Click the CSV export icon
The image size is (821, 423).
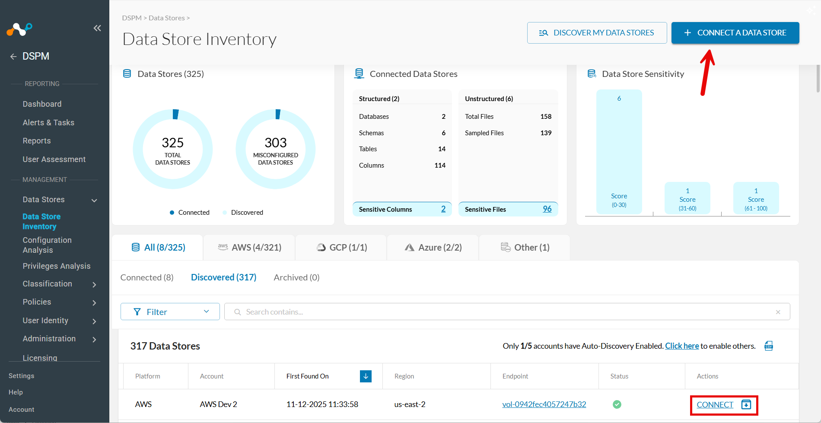point(769,346)
